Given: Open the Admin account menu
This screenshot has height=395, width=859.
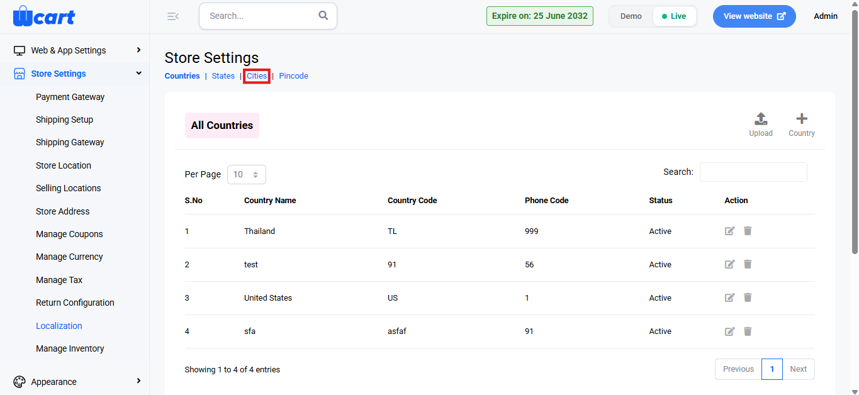Looking at the screenshot, I should click(x=826, y=16).
